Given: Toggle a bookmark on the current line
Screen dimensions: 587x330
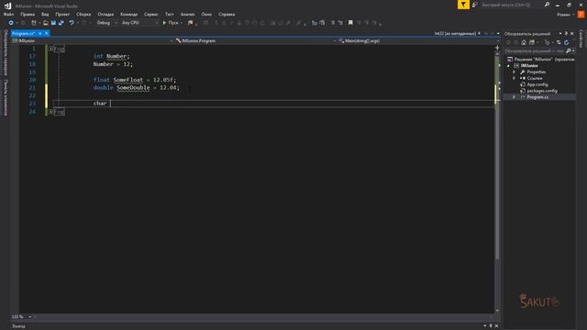Looking at the screenshot, I should point(350,23).
